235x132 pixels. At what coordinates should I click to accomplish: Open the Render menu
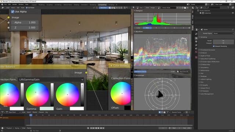(15, 4)
